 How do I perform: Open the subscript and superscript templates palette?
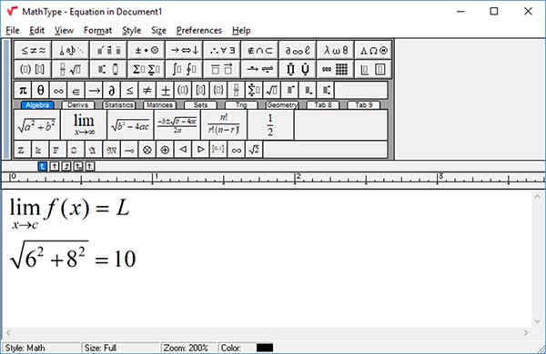[108, 69]
